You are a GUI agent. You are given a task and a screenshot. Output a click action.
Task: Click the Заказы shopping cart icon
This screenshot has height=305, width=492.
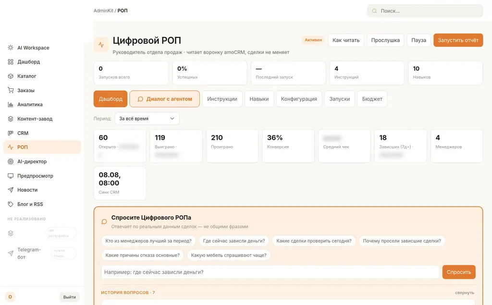pos(11,90)
